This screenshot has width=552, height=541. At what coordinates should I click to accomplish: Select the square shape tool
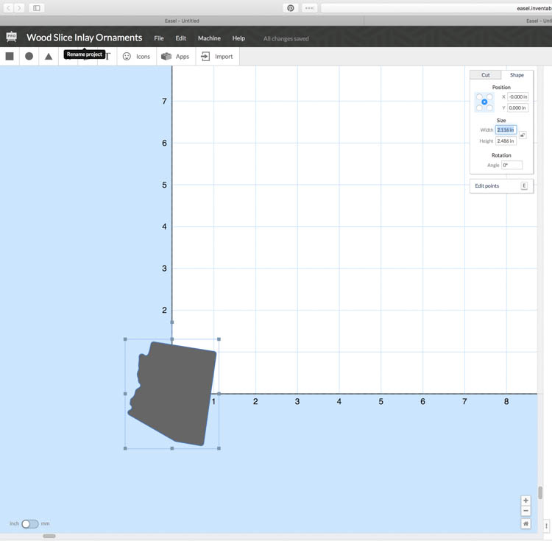tap(10, 57)
